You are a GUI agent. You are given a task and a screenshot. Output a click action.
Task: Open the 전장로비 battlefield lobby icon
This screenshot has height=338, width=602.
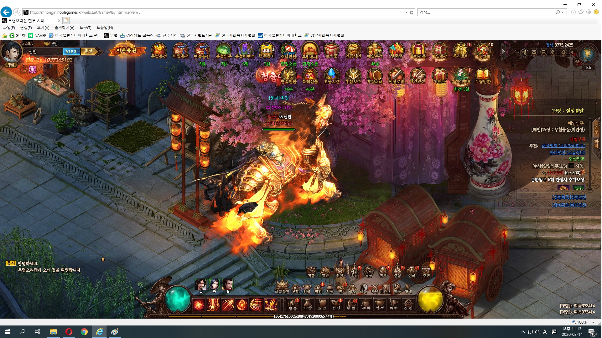click(396, 76)
